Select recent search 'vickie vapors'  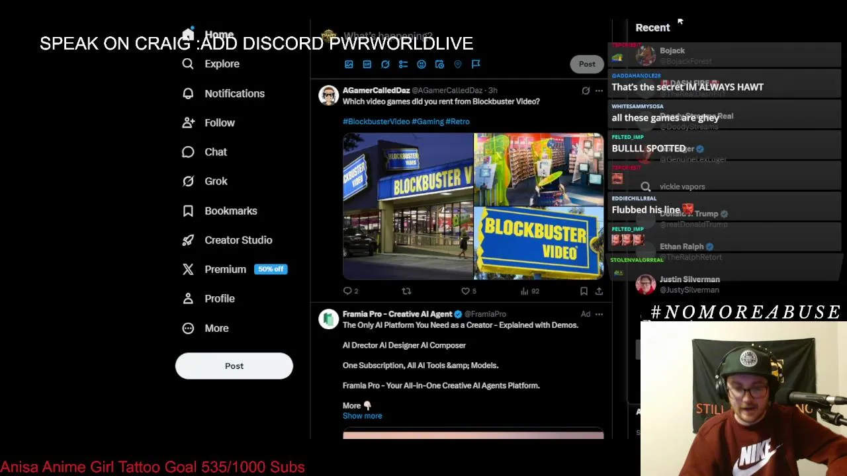click(682, 187)
